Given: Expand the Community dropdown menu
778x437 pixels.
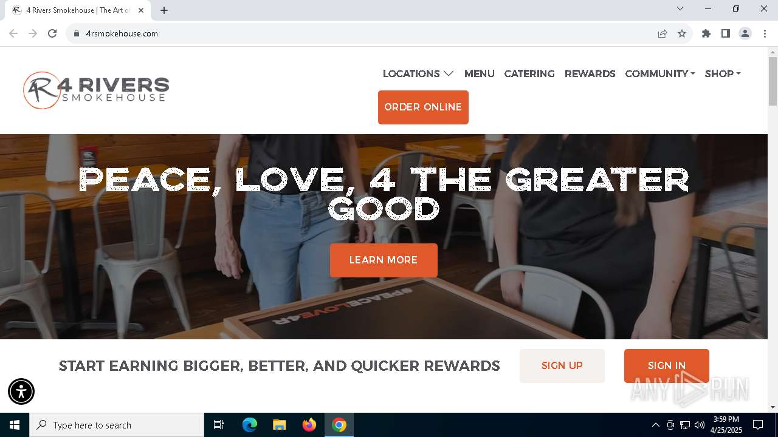Looking at the screenshot, I should 660,73.
